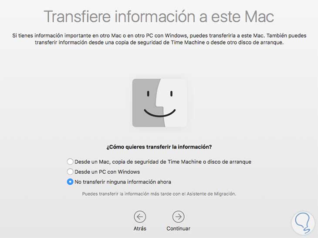Click the left-pointing Atrás arrow icon

[140, 217]
